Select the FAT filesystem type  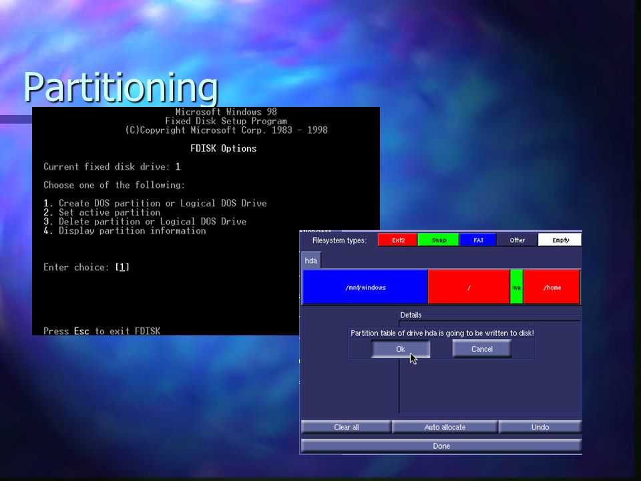[478, 240]
